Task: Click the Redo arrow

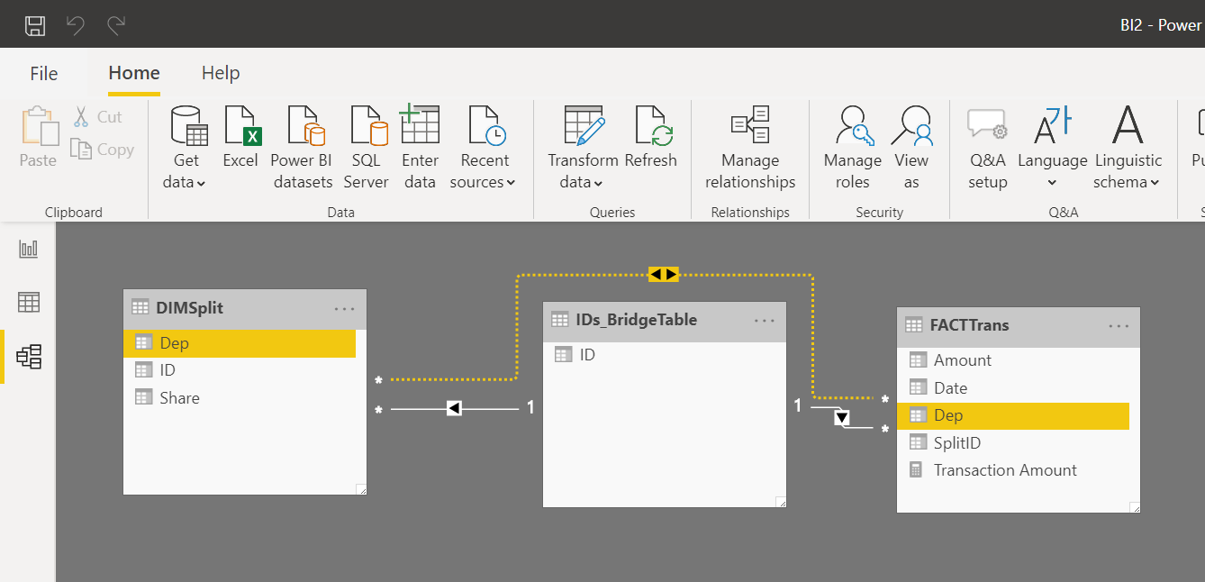Action: (115, 25)
